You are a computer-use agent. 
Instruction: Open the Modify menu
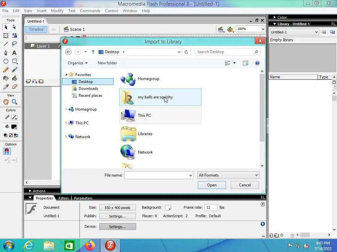(57, 11)
